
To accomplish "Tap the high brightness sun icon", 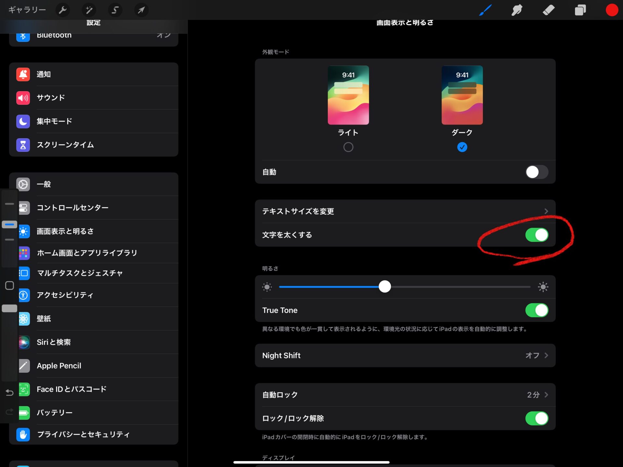I will (543, 287).
